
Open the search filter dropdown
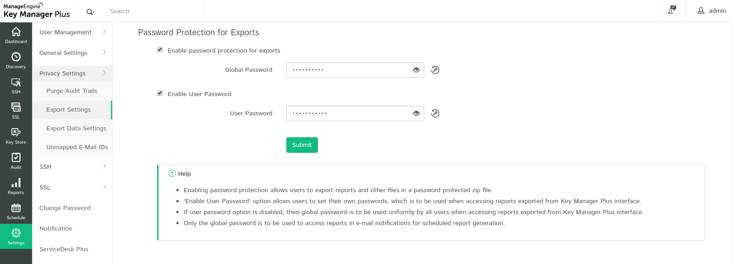click(90, 11)
